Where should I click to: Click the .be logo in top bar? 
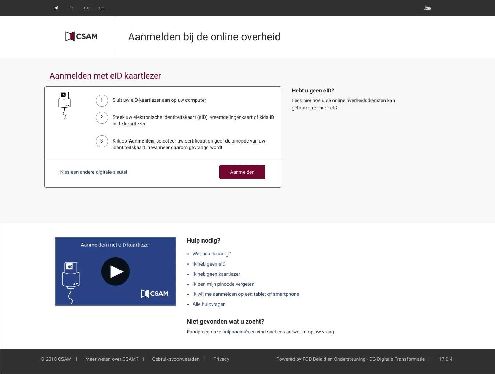pyautogui.click(x=428, y=8)
